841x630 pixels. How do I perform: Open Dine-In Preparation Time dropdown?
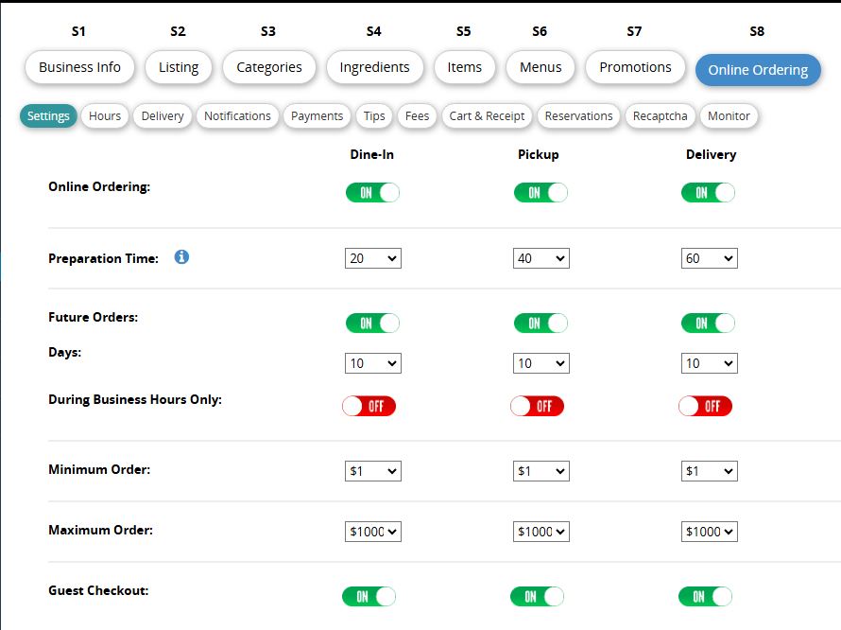[x=372, y=258]
